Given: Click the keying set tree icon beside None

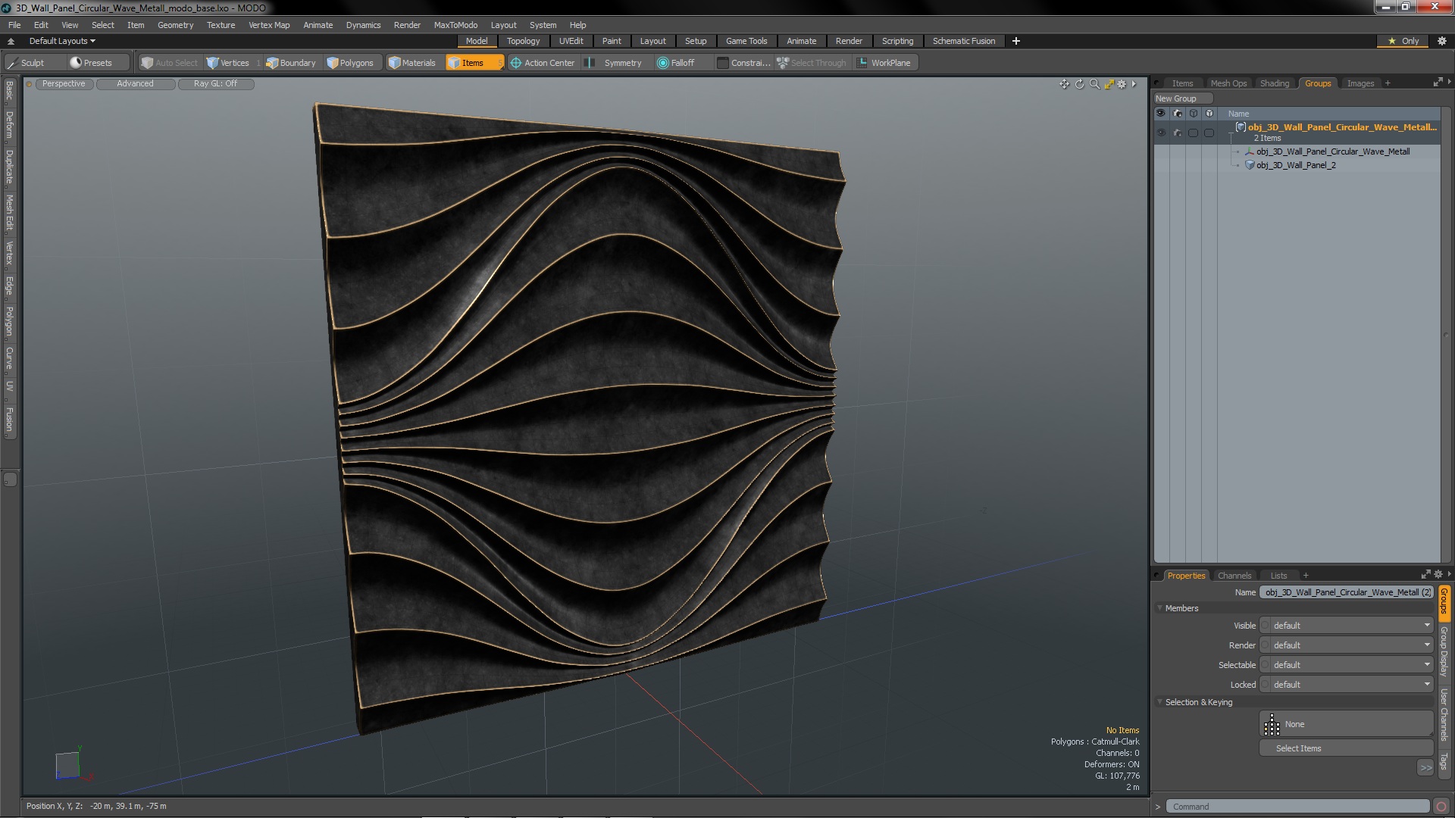Looking at the screenshot, I should tap(1272, 724).
